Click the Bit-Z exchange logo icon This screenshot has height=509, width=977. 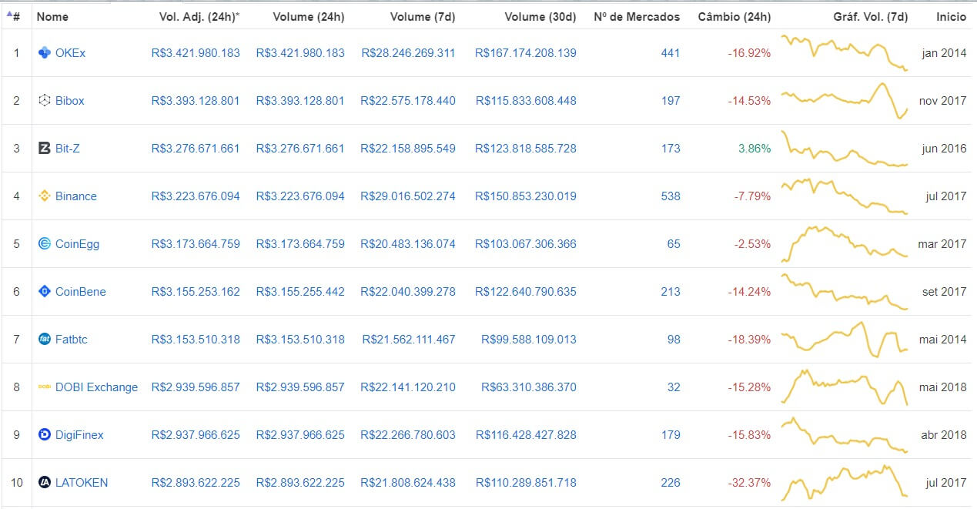(x=45, y=148)
